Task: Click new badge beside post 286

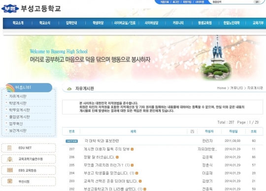Action: pos(117,157)
